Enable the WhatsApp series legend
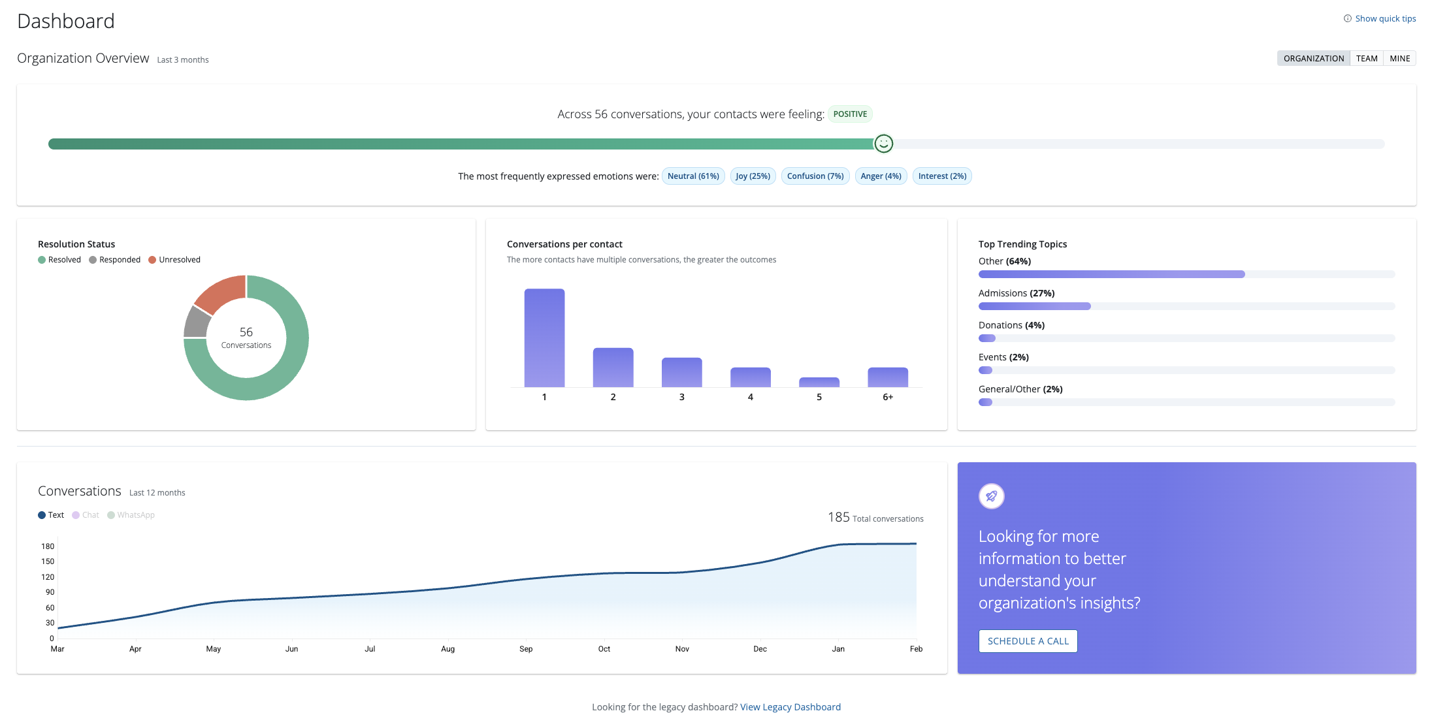1432x726 pixels. tap(131, 515)
